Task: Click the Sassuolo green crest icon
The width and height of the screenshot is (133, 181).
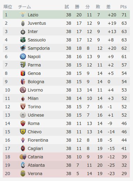Action: point(23,40)
